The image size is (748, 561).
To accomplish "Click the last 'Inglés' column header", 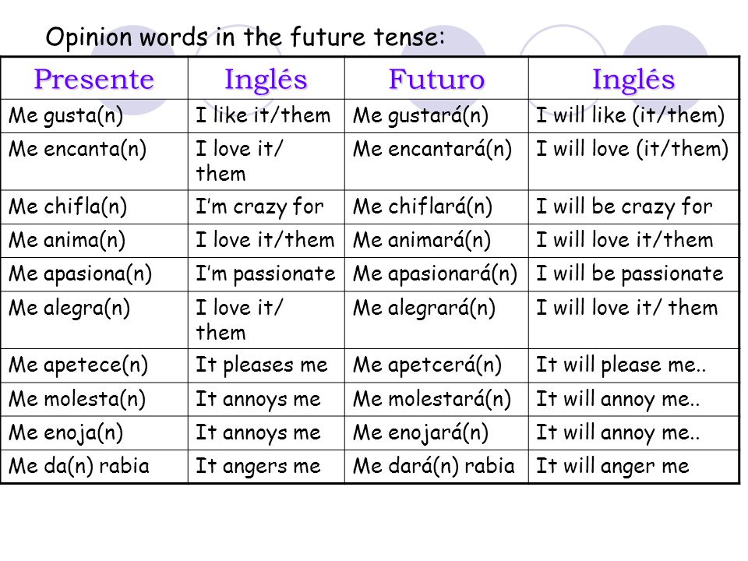I will (633, 79).
